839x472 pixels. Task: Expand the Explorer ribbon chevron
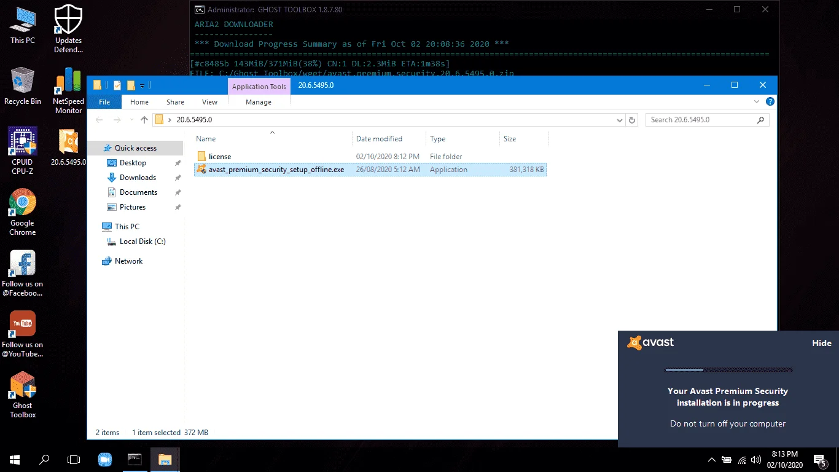pos(757,101)
